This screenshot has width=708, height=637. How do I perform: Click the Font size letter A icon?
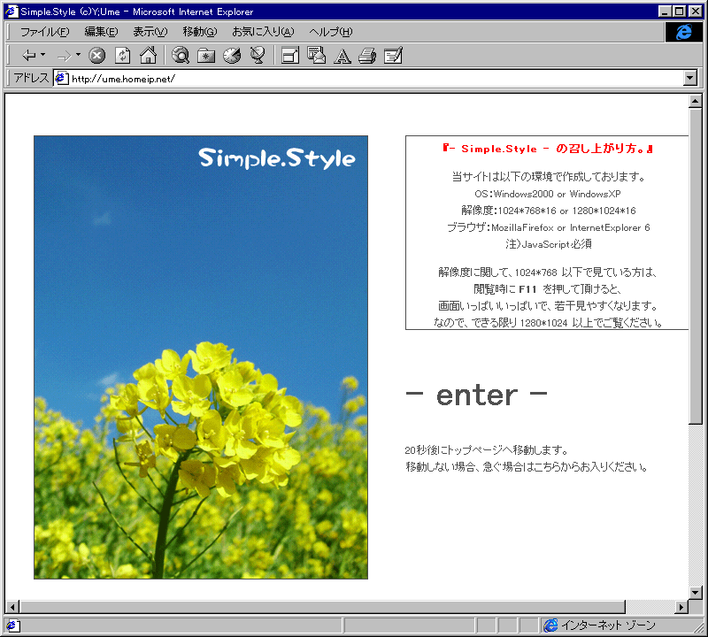[x=342, y=56]
